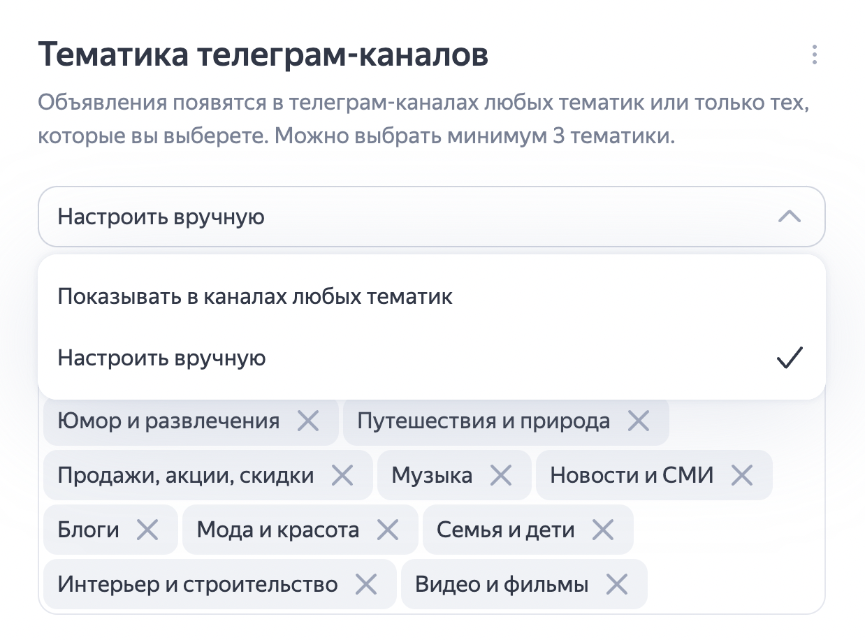This screenshot has width=865, height=640.
Task: Remove the Семья и дети tag
Action: click(602, 530)
